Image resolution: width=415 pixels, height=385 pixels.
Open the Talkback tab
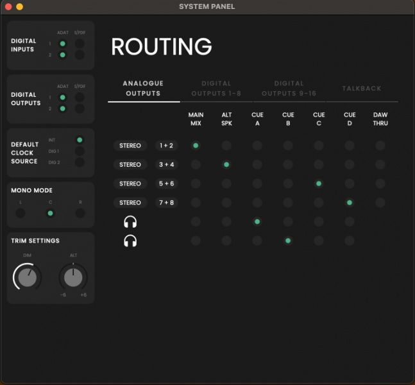pyautogui.click(x=362, y=89)
